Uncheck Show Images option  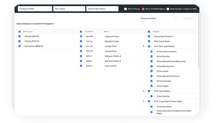[151, 86]
